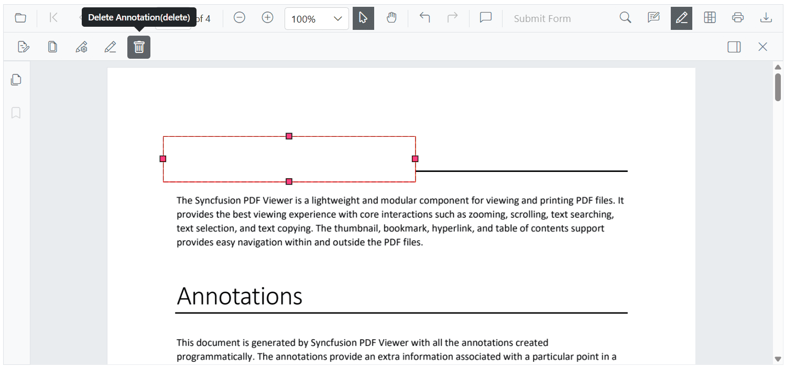
Task: Zoom in using the plus control
Action: 267,17
